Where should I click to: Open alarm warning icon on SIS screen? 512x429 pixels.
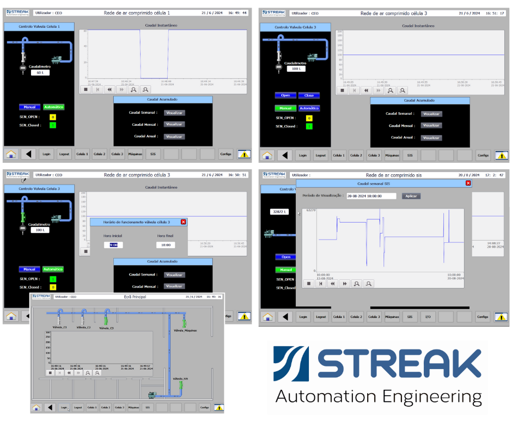[x=501, y=317]
